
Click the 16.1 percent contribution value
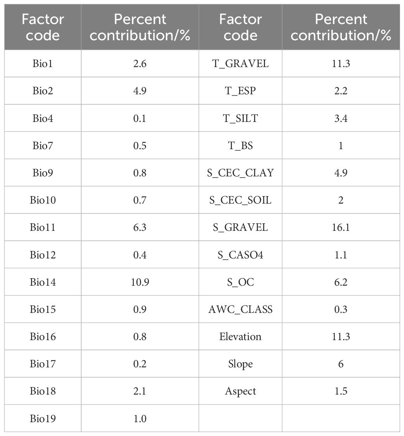click(341, 227)
